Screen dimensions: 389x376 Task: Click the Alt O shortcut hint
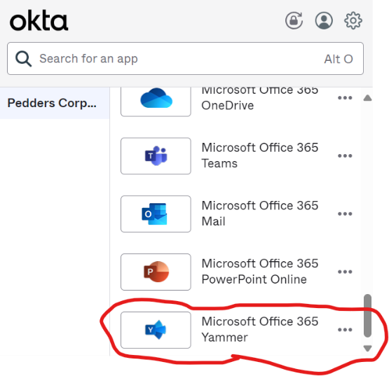339,59
